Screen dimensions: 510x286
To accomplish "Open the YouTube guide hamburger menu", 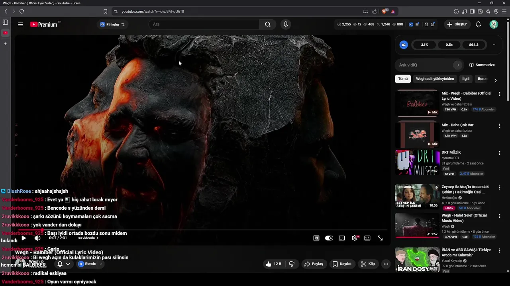I will coord(20,24).
